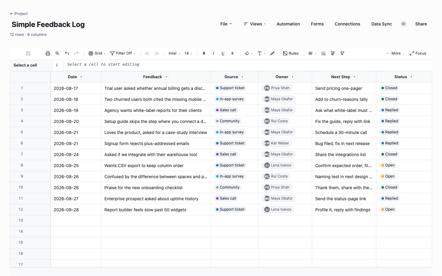Open the More toolbar options
Screen dimensions: 442x276
pos(395,53)
